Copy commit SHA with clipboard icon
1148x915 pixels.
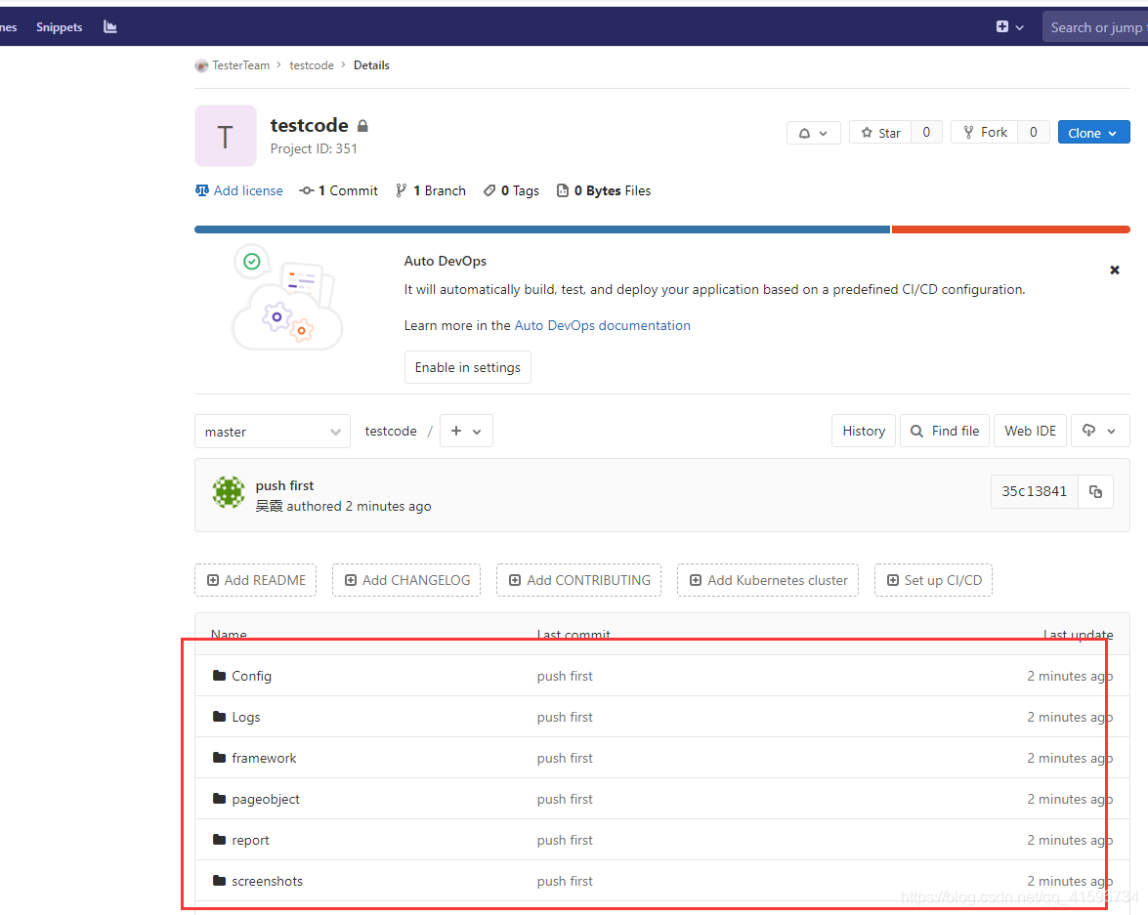coord(1095,491)
